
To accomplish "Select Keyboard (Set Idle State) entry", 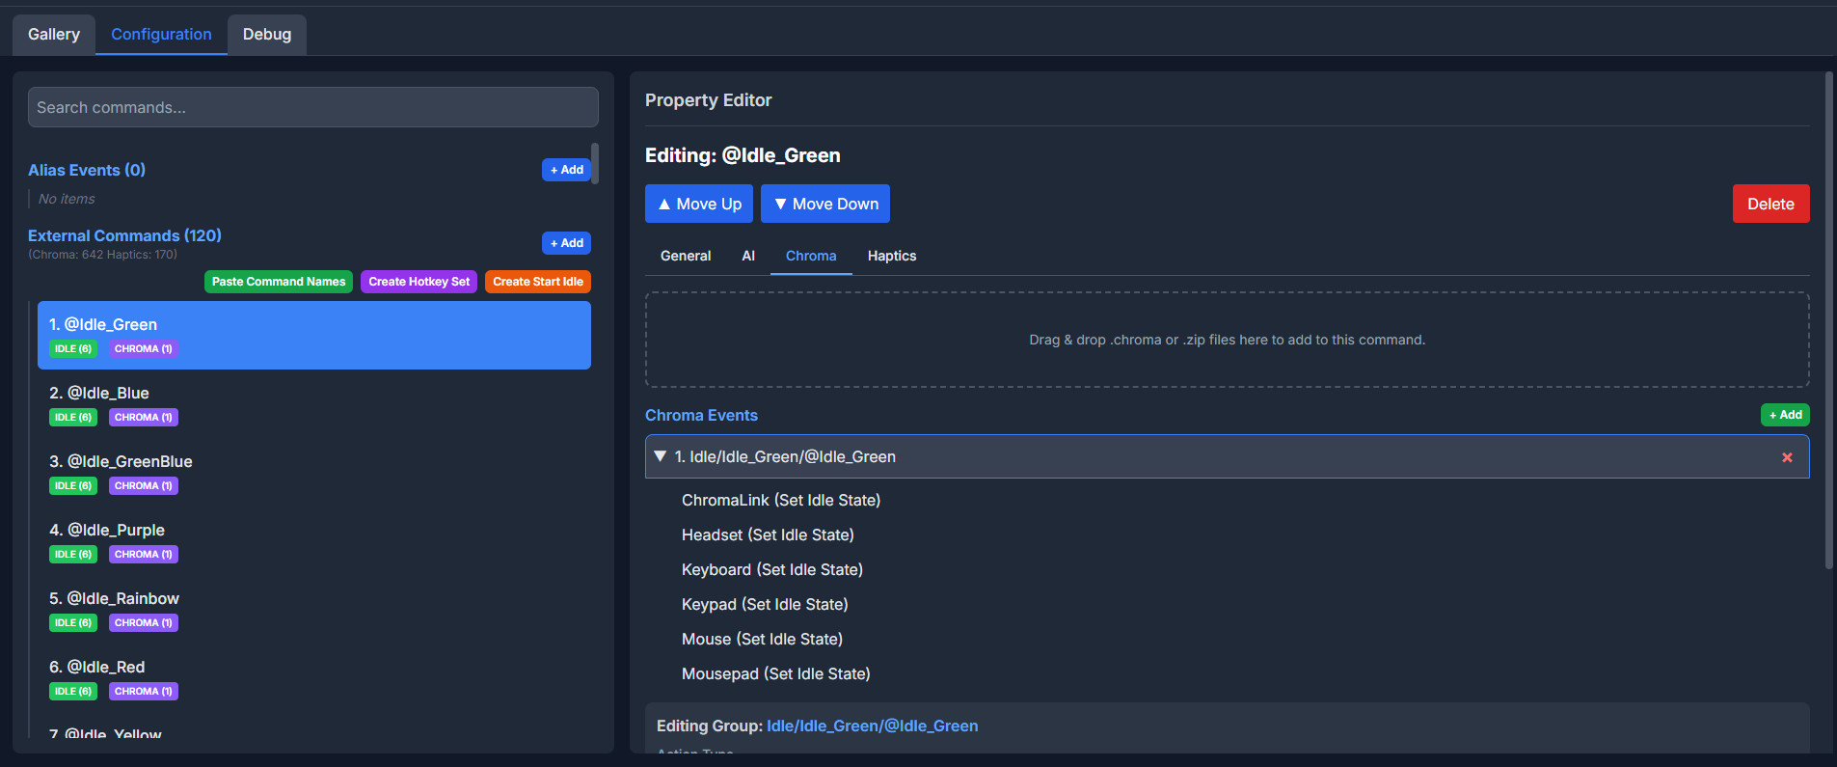I will pos(771,569).
